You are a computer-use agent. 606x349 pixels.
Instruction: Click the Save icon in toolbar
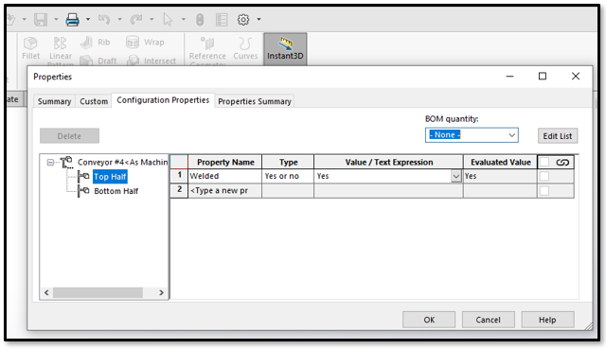pos(41,19)
